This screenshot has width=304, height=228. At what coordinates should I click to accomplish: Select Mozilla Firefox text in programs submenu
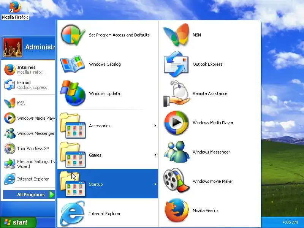point(206,211)
